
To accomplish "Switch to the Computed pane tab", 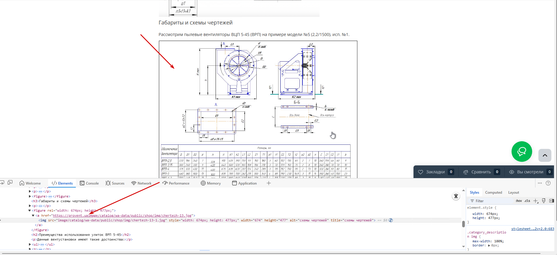I will (x=494, y=193).
